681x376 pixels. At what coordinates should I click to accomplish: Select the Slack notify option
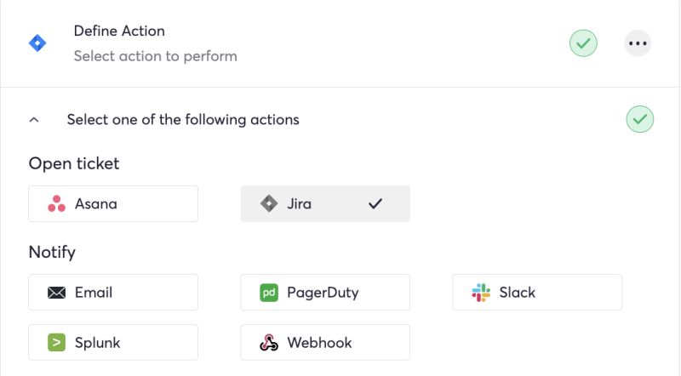point(537,293)
